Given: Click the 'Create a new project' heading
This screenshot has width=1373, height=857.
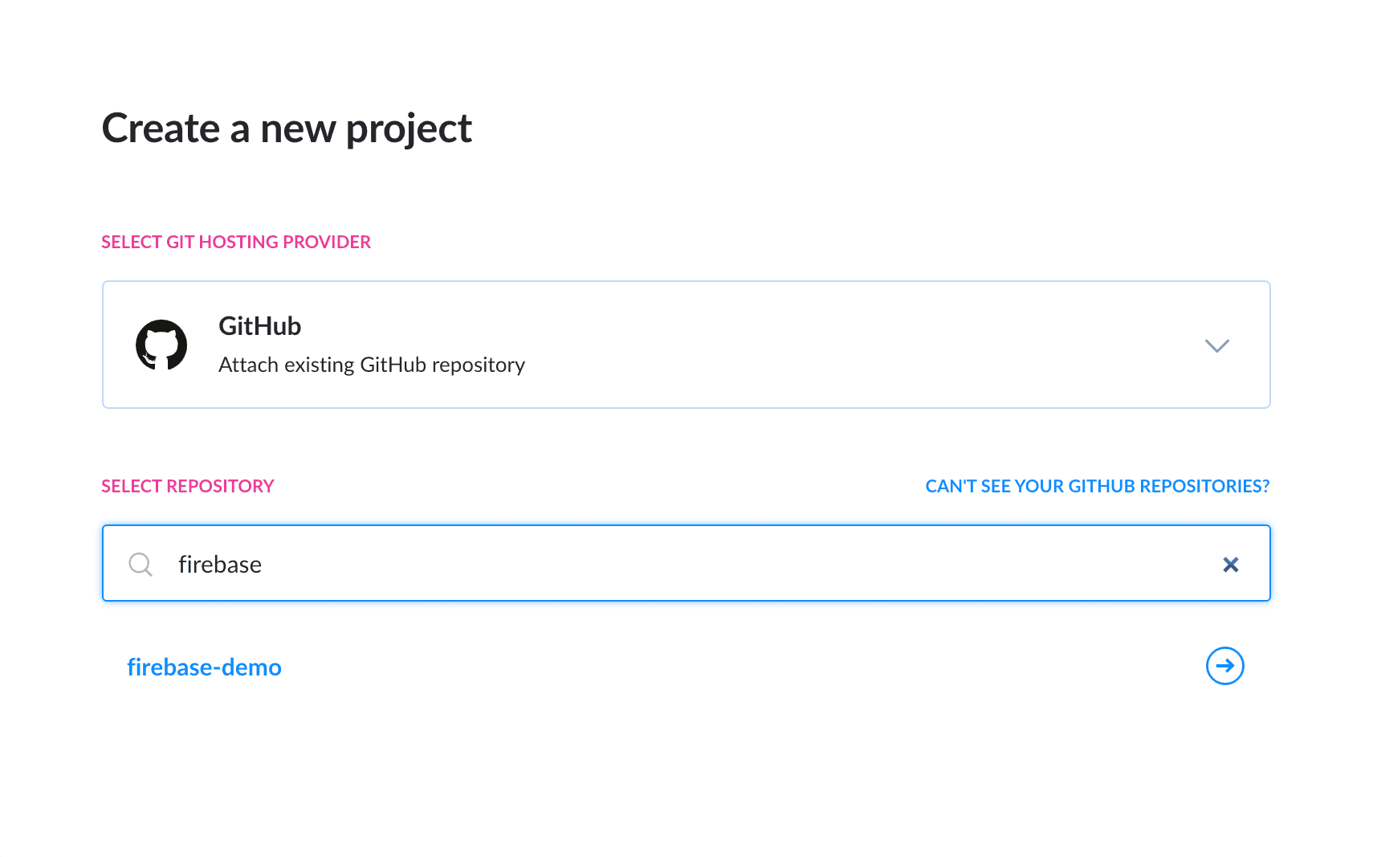Looking at the screenshot, I should 287,129.
